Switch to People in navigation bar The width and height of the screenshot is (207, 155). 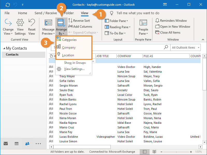[27, 144]
